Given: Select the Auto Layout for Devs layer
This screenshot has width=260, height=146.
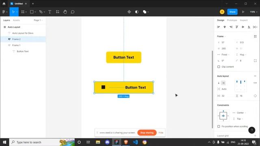Looking at the screenshot, I should coord(23,33).
